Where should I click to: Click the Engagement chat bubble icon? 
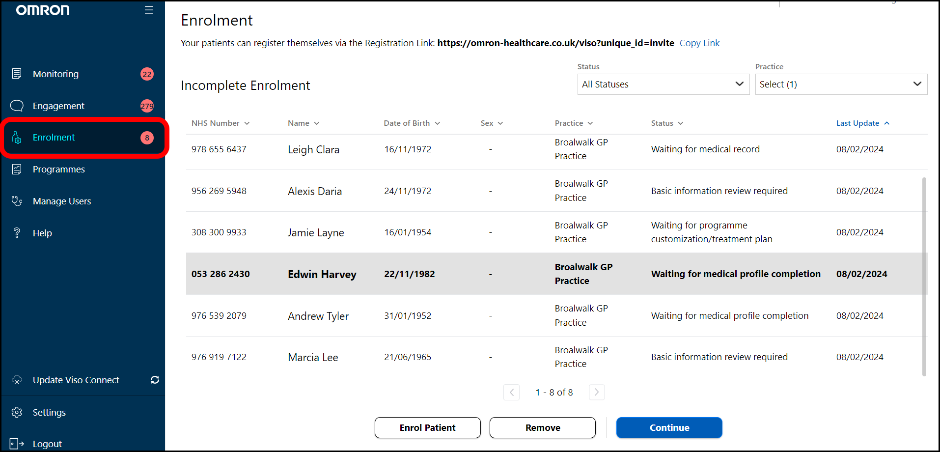(17, 106)
